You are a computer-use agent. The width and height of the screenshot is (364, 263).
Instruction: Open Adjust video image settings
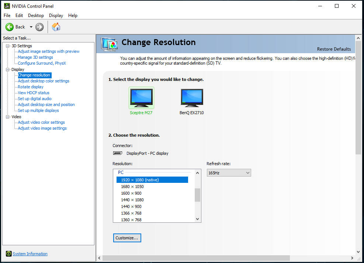tap(42, 128)
